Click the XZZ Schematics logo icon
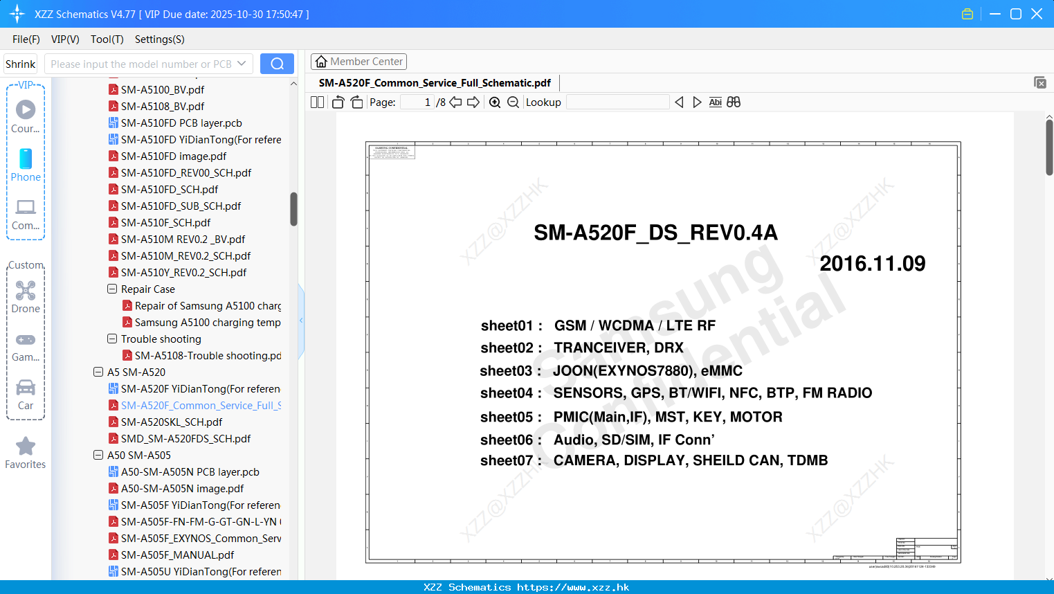Screen dimensions: 1054x594 (17, 14)
